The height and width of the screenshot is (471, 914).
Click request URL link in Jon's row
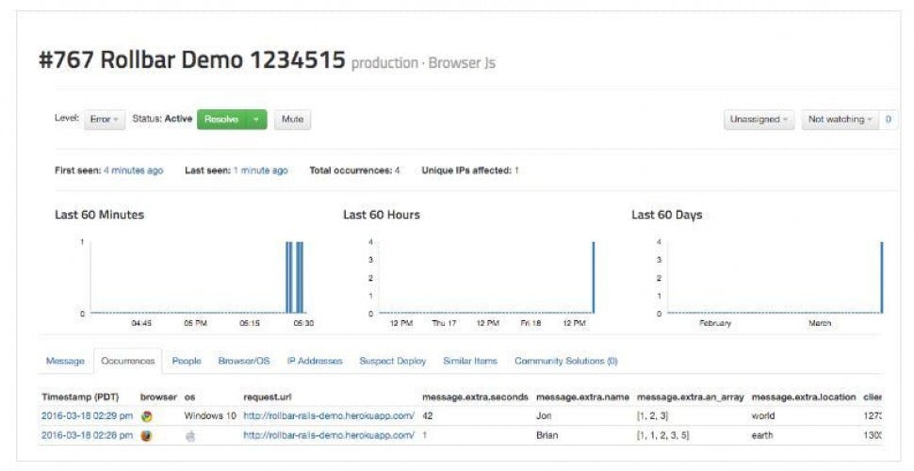pos(329,416)
